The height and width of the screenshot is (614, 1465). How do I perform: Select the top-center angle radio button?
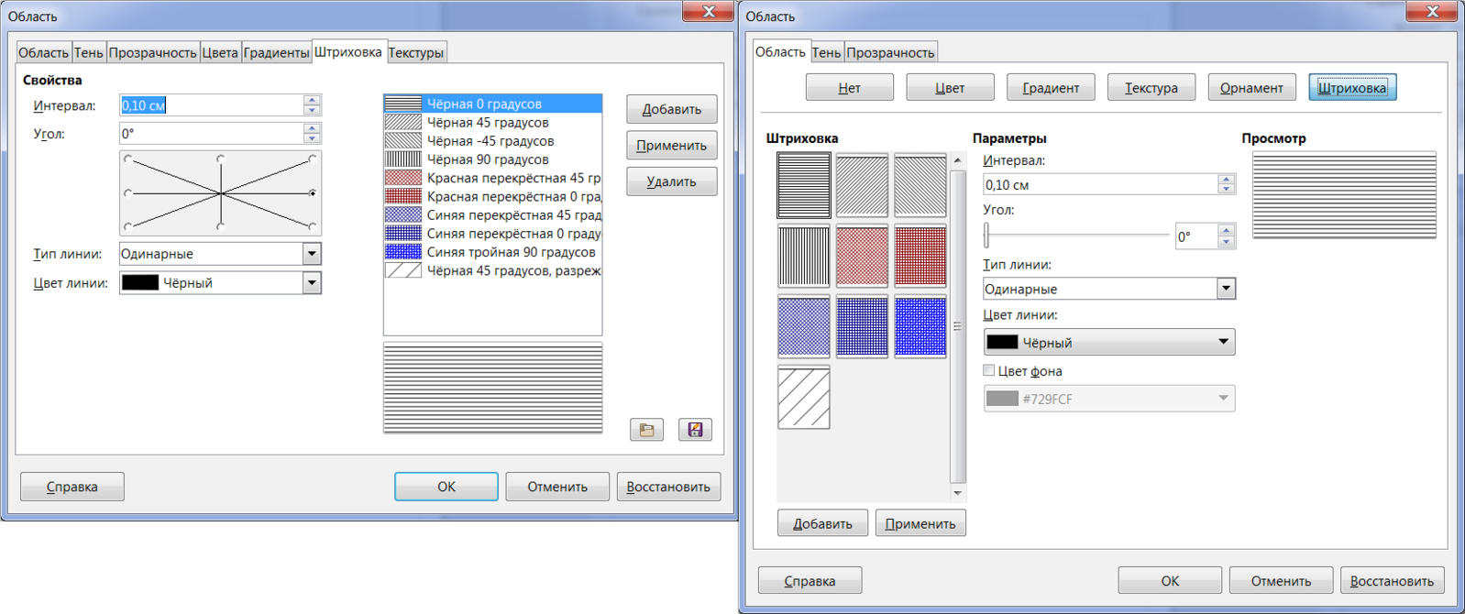click(x=221, y=159)
